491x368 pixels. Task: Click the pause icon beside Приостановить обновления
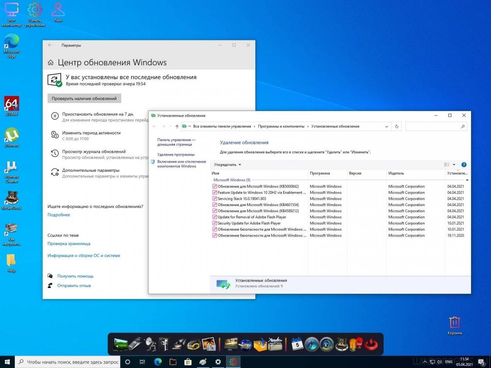[55, 116]
